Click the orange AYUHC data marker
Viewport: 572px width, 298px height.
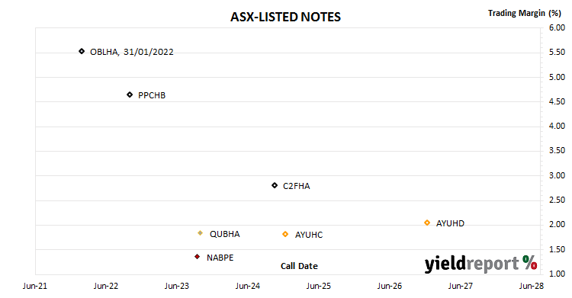pyautogui.click(x=285, y=234)
